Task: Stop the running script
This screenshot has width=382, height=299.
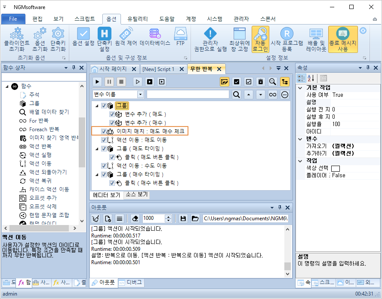Action: click(121, 82)
